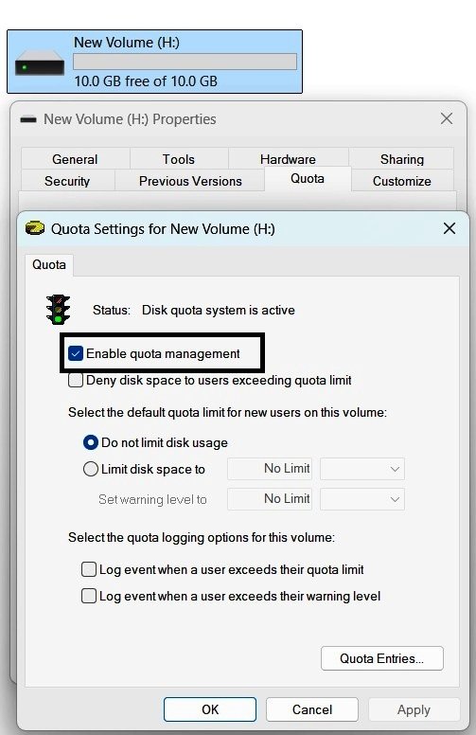Select Do not limit disk usage
Screen dimensions: 476x735
[91, 442]
